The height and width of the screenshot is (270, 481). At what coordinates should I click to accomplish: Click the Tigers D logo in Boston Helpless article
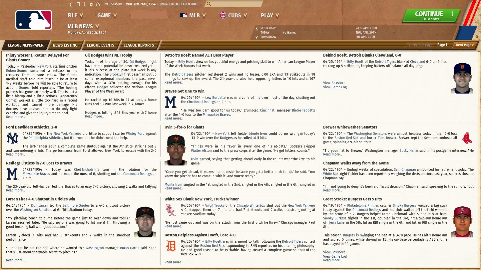coord(171,246)
